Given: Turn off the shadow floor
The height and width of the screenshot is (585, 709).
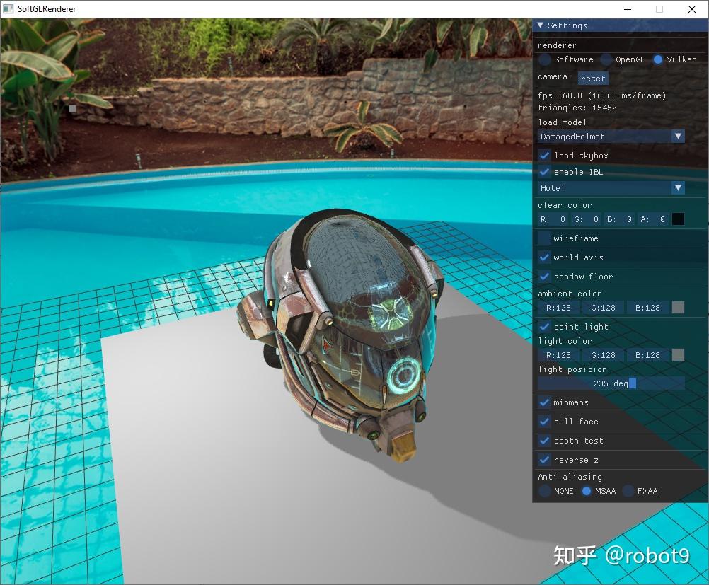Looking at the screenshot, I should 543,277.
